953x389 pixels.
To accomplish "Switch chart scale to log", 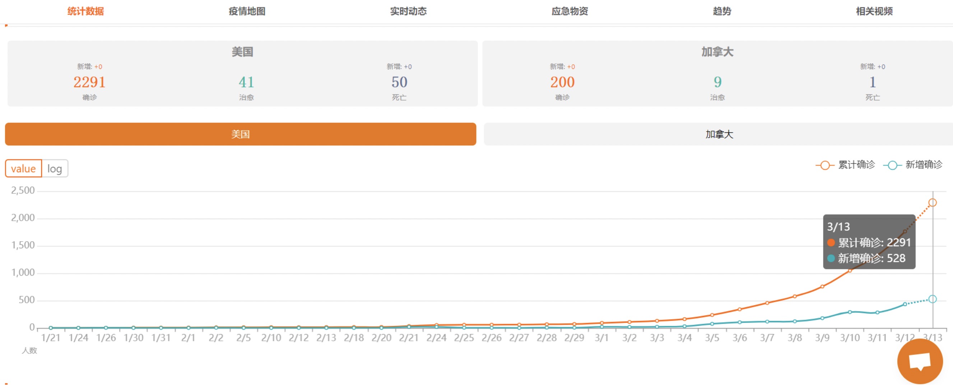I will click(55, 169).
